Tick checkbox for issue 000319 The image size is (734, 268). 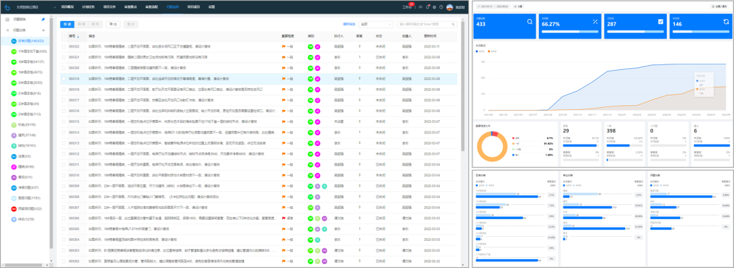point(64,79)
